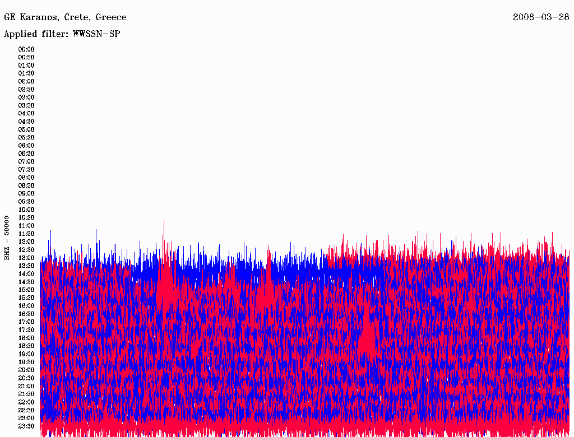The width and height of the screenshot is (574, 437).
Task: Select the BHZ - 50000 vertical axis label
Action: [x=7, y=238]
